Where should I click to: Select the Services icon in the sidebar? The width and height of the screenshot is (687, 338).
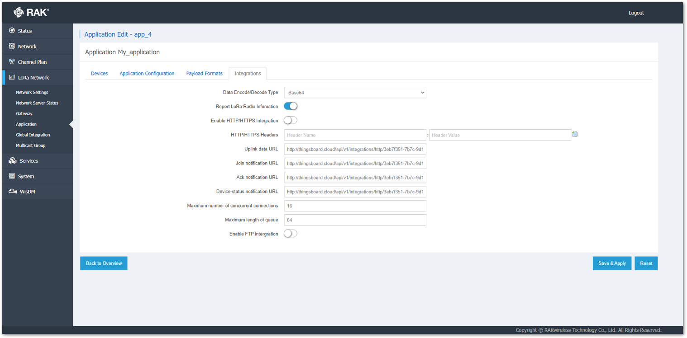click(11, 161)
